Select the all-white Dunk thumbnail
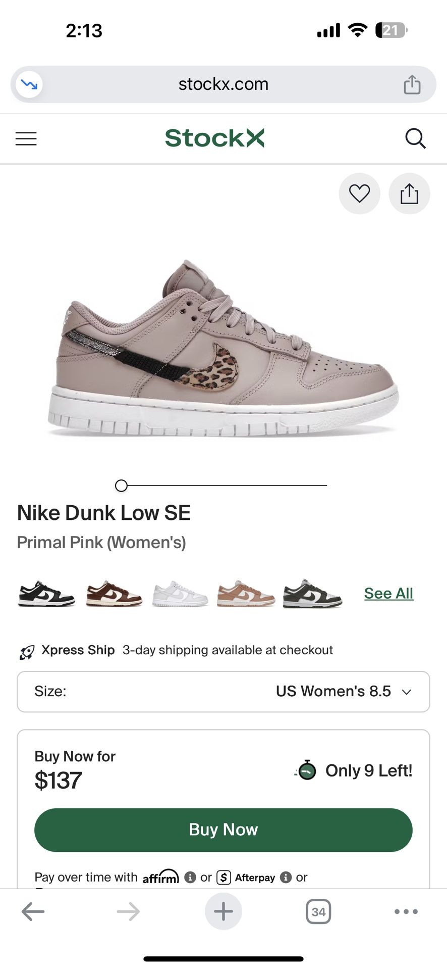This screenshot has height=970, width=447. [x=180, y=594]
